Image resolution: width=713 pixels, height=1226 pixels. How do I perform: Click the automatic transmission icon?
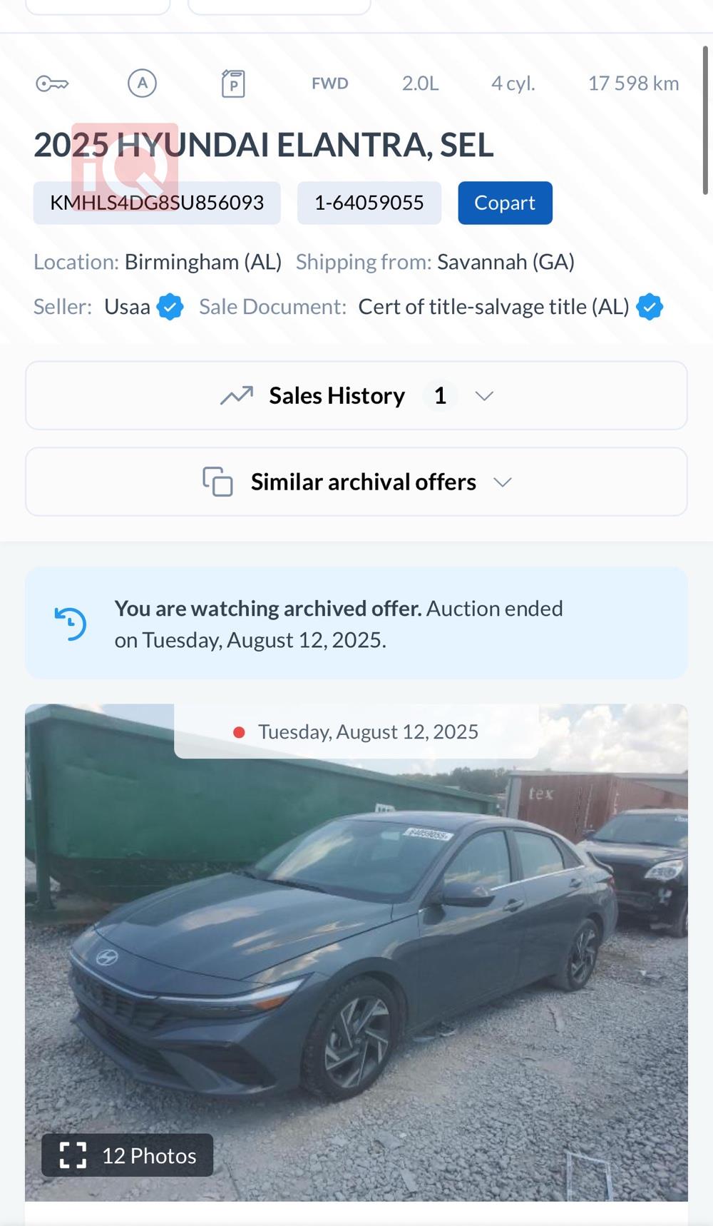tap(142, 83)
